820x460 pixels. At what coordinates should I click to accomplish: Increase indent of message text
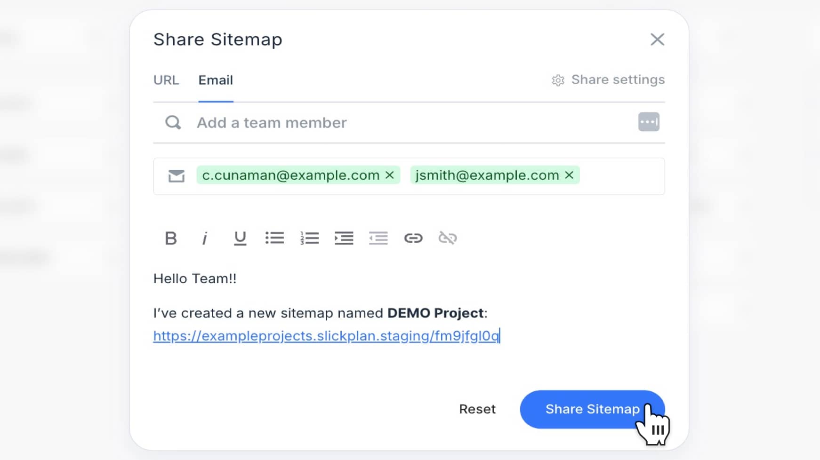pyautogui.click(x=344, y=238)
